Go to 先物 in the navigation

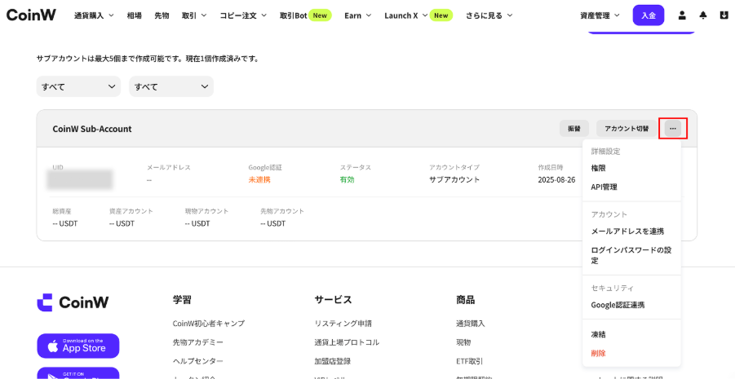point(162,15)
